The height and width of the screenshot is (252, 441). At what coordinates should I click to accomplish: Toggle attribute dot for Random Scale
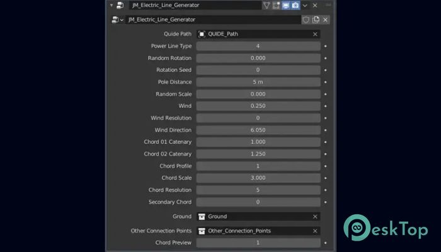coord(326,94)
